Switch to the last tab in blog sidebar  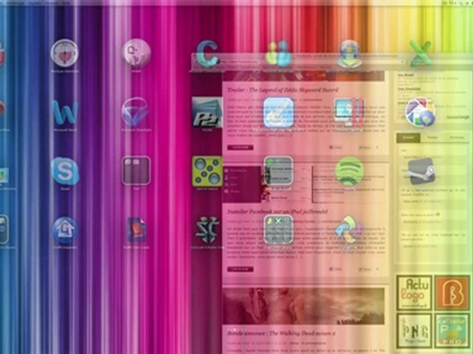[x=457, y=138]
